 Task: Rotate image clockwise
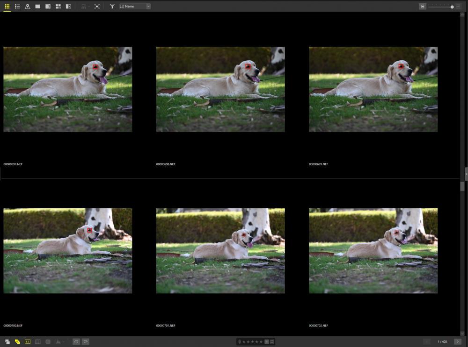coord(86,342)
